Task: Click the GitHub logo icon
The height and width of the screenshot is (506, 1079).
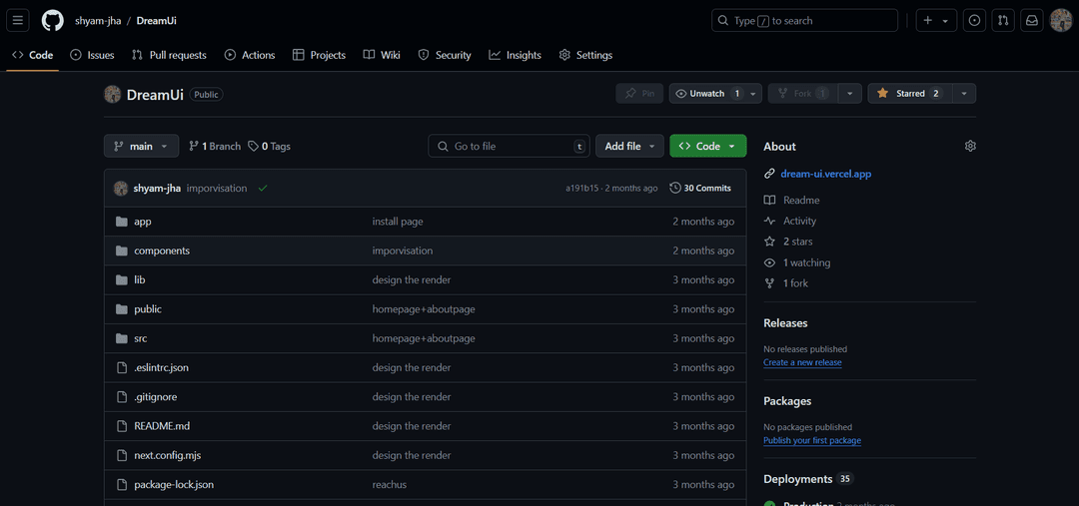Action: point(52,21)
